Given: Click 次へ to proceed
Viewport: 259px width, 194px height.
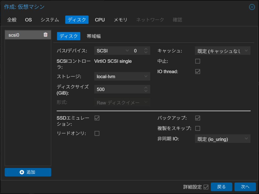Looking at the screenshot, I should (x=245, y=187).
